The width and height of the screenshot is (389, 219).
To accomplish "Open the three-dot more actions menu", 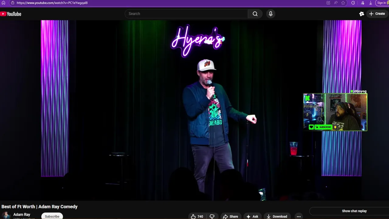I will [299, 216].
